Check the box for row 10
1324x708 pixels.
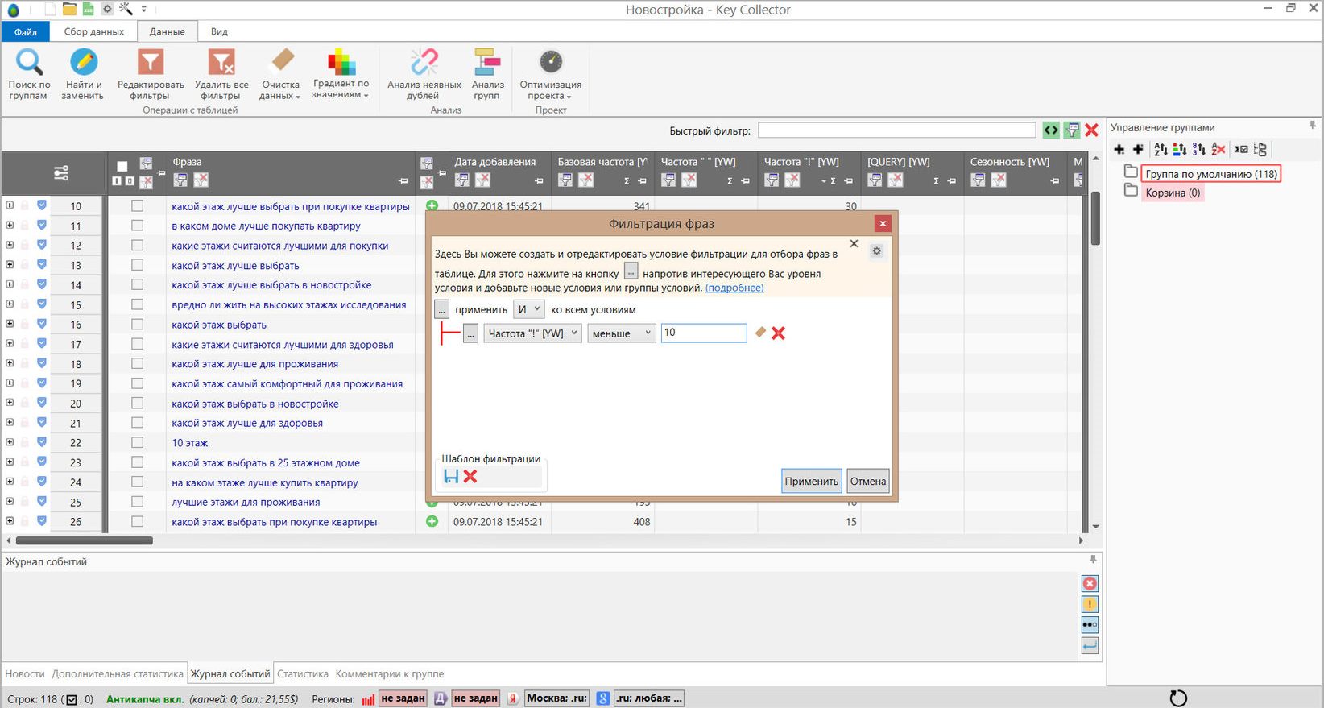pos(138,206)
